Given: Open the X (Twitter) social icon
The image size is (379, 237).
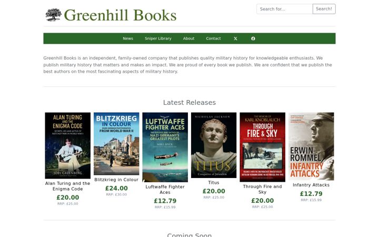Looking at the screenshot, I should (235, 38).
